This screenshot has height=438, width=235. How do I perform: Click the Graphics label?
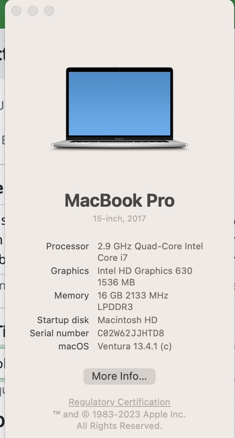click(x=70, y=271)
